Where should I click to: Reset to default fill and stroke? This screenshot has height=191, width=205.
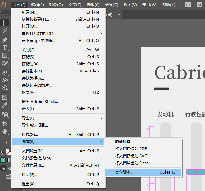click(2, 153)
